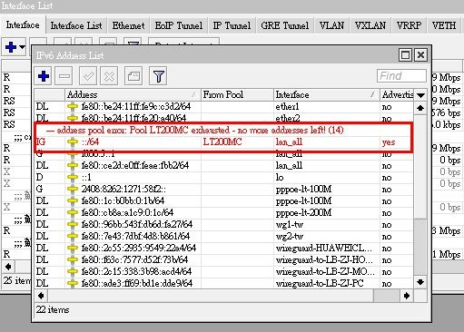
Task: Select the fe80::ade3:ff69:bd1e:dde9/64 row
Action: click(x=223, y=283)
